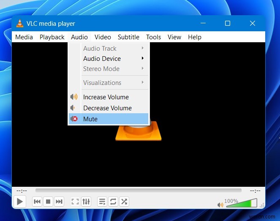The width and height of the screenshot is (280, 221).
Task: Select Mute in the Audio menu
Action: tap(109, 119)
